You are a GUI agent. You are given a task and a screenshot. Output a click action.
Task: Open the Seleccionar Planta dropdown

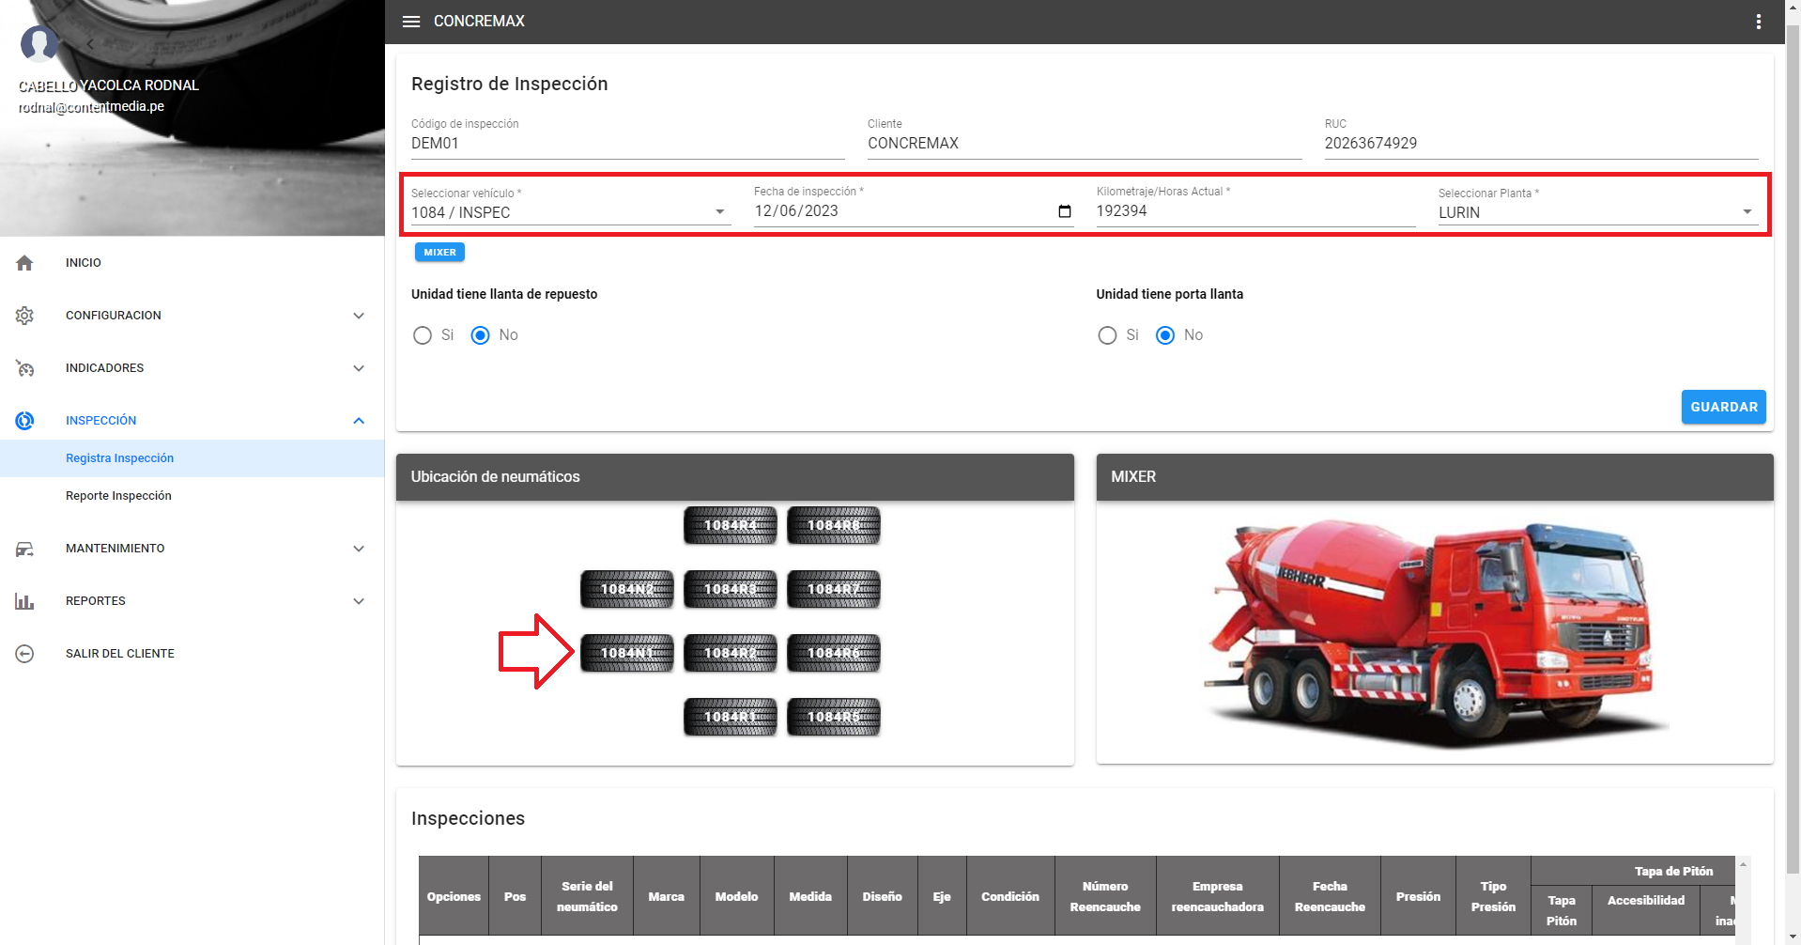pos(1594,212)
